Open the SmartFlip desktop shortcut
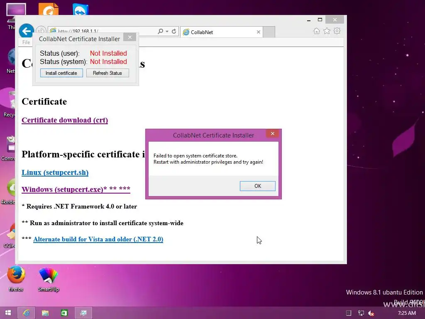The height and width of the screenshot is (319, 425). click(x=49, y=279)
